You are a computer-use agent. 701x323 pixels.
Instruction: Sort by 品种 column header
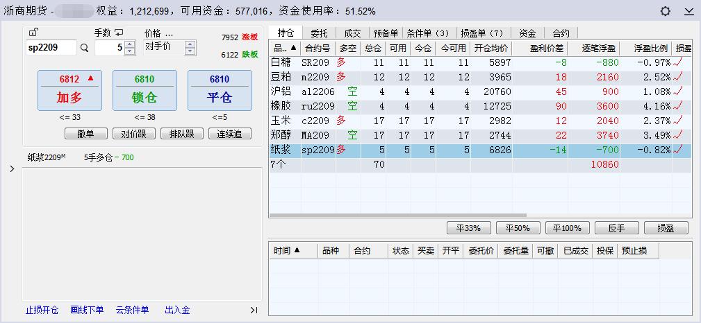[285, 49]
